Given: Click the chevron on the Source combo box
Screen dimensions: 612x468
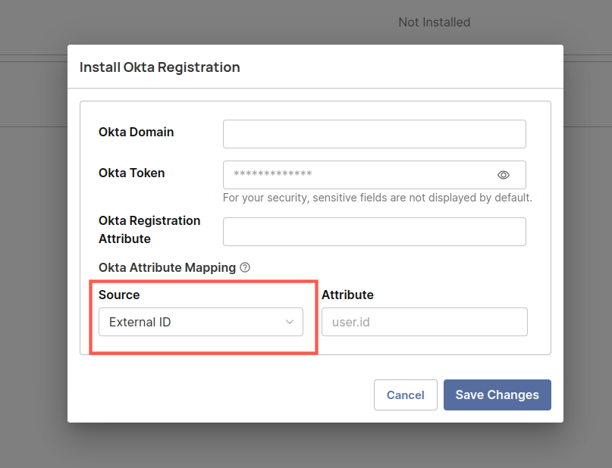Looking at the screenshot, I should click(289, 322).
